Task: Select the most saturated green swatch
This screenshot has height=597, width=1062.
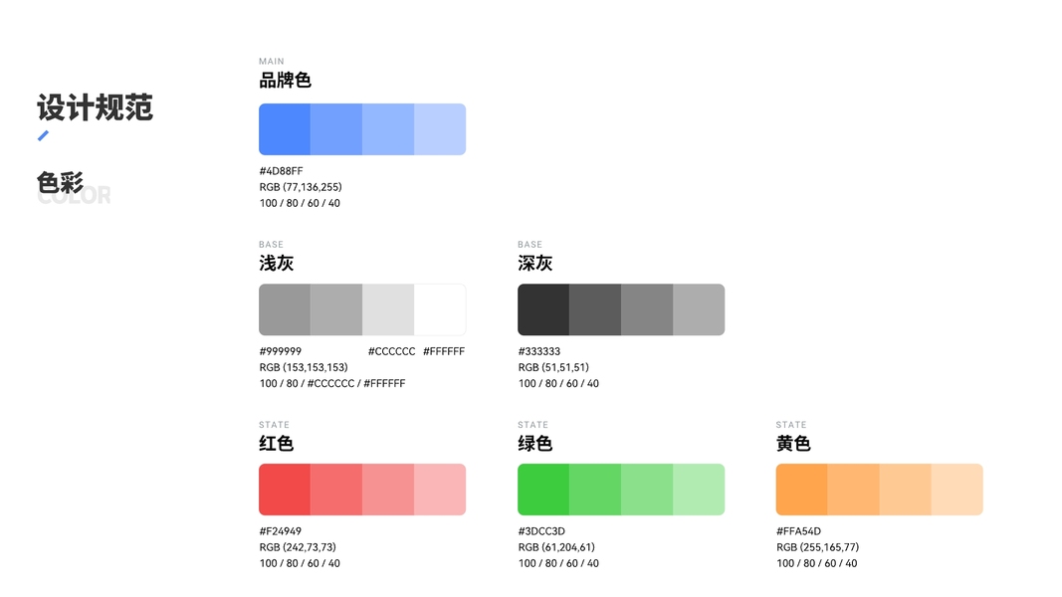Action: pyautogui.click(x=543, y=490)
